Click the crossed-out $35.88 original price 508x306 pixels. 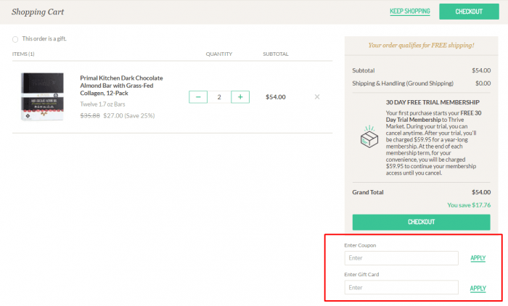90,115
